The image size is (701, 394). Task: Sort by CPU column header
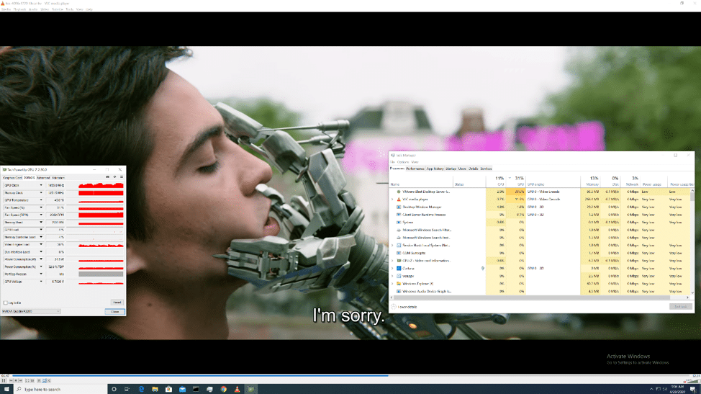point(497,181)
